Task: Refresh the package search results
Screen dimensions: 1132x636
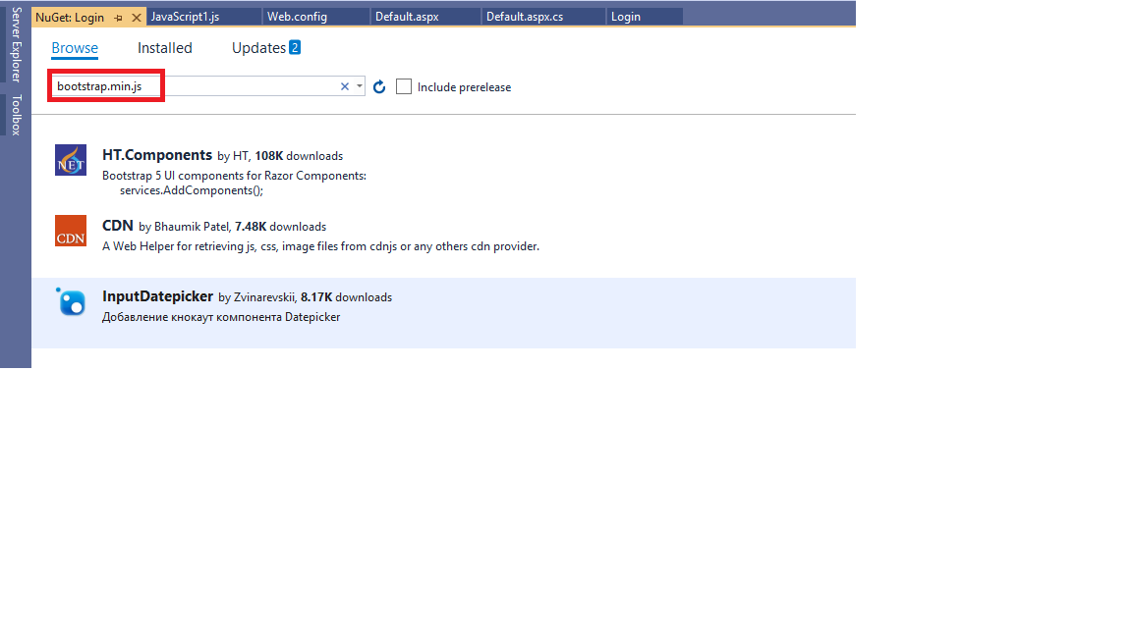Action: [x=379, y=87]
